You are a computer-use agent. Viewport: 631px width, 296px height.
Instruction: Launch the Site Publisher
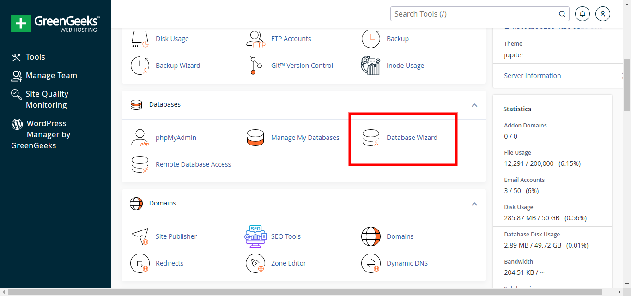176,236
